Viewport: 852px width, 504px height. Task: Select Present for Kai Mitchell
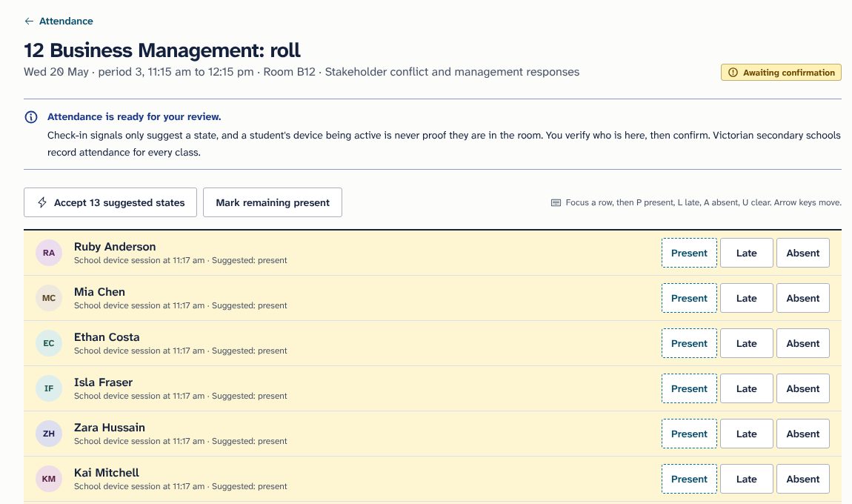(x=689, y=479)
